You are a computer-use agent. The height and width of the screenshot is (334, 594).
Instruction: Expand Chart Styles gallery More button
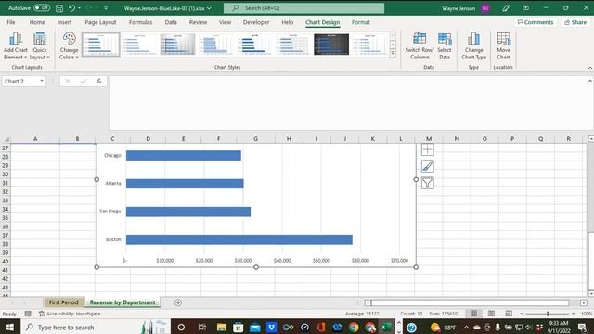coord(393,53)
